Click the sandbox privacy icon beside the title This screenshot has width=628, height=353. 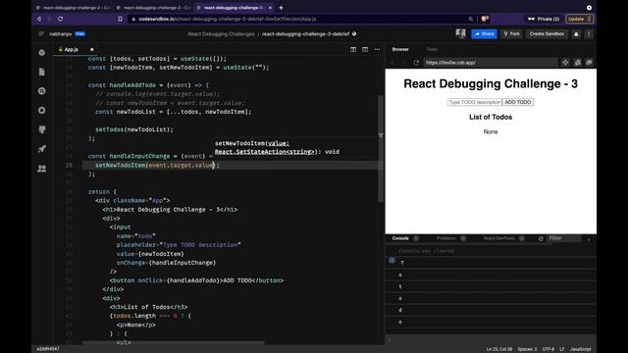[354, 34]
